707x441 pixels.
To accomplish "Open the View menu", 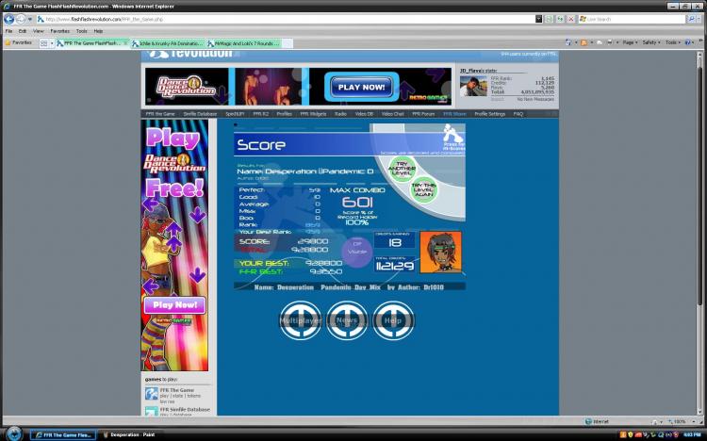I will pos(39,31).
